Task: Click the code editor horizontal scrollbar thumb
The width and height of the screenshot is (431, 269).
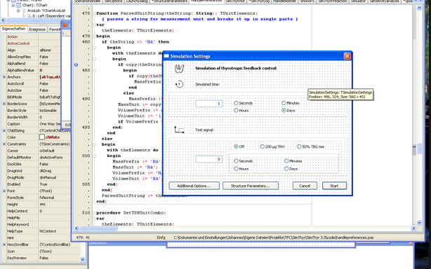Action: [x=99, y=228]
